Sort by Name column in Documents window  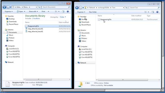pos(27,22)
